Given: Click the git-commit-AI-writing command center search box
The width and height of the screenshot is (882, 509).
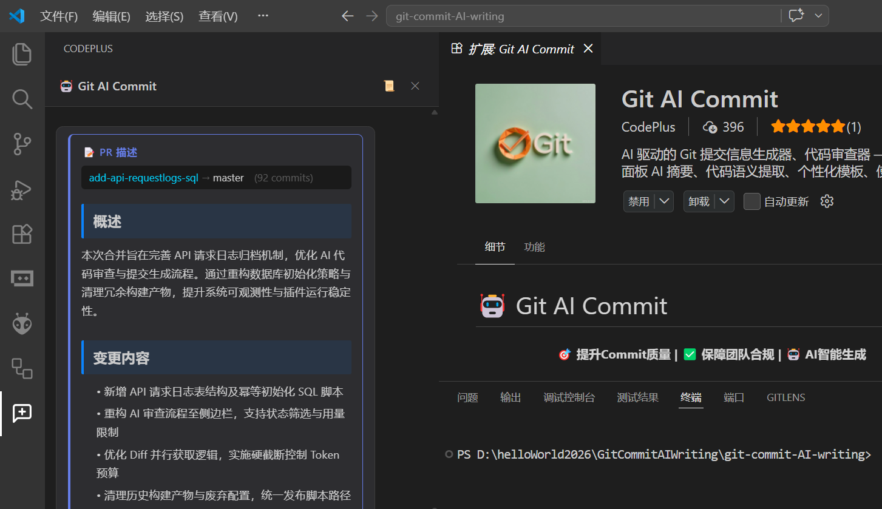Looking at the screenshot, I should 583,16.
